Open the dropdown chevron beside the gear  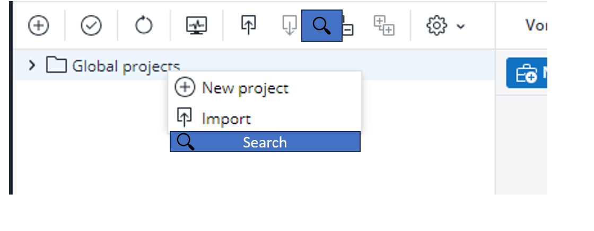pos(460,26)
